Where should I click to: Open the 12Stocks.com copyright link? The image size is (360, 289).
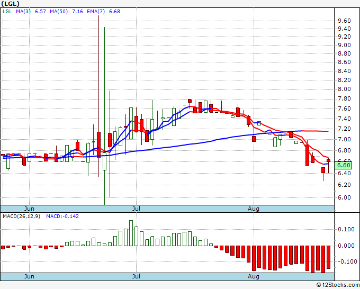337,285
